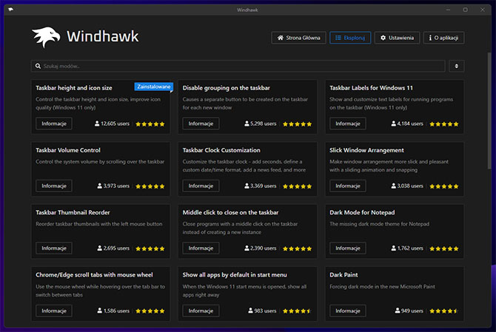Image resolution: width=496 pixels, height=332 pixels.
Task: Open Informacje for Slick Window Arrangement
Action: (348, 186)
